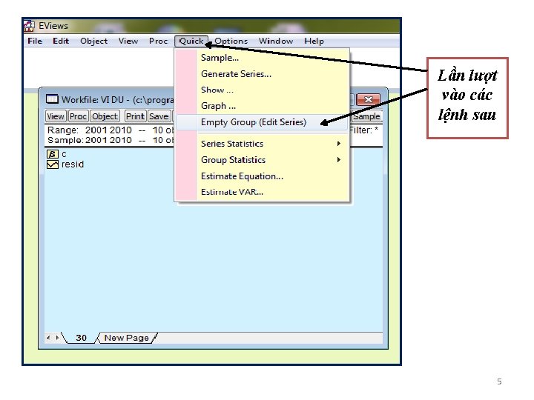Choose Graph ... from Quick menu
This screenshot has width=534, height=400.
pyautogui.click(x=263, y=106)
